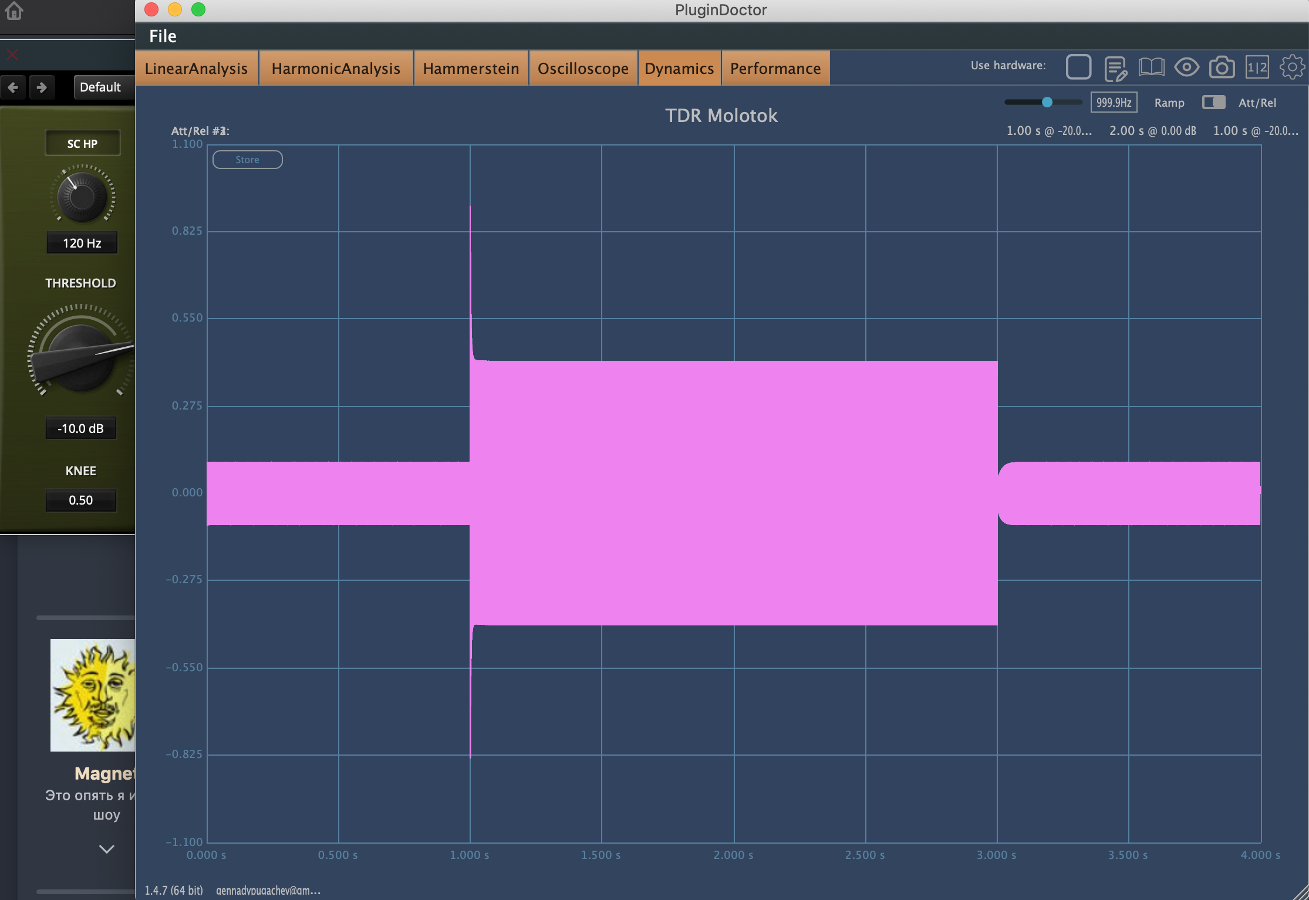Open the manual book icon
This screenshot has width=1309, height=900.
point(1151,67)
